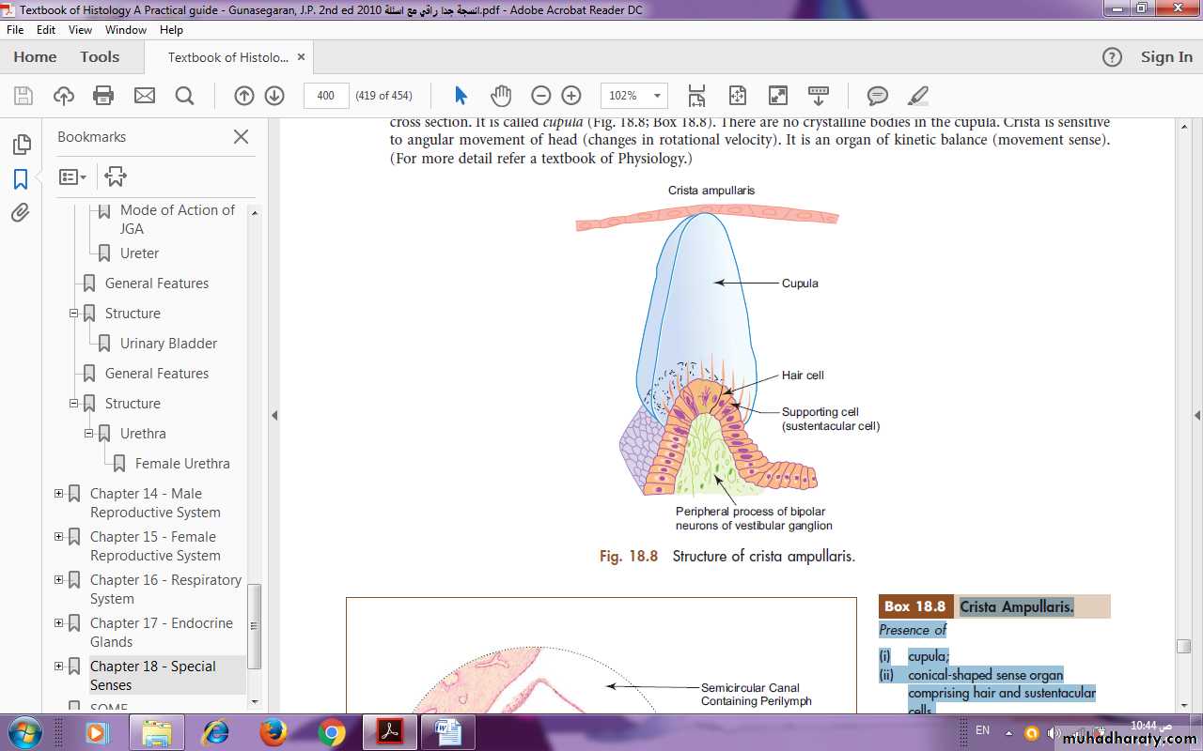Open the Add comment tool

(877, 96)
